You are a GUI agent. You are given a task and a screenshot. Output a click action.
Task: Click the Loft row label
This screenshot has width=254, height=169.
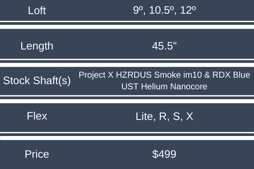tap(37, 10)
